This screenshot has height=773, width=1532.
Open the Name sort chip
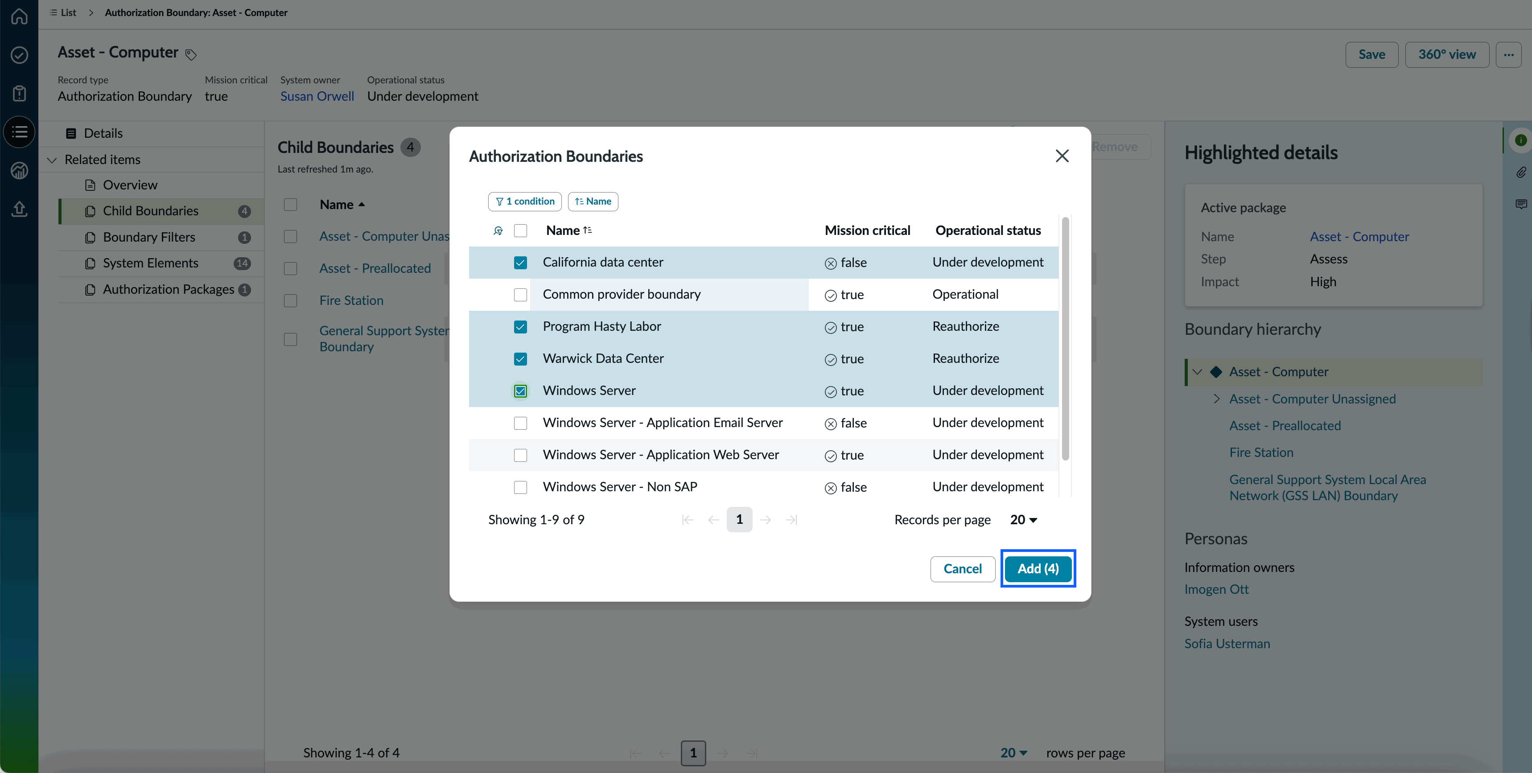(x=593, y=201)
